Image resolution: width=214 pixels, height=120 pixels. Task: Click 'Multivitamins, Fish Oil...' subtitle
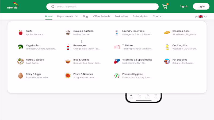(x=134, y=63)
